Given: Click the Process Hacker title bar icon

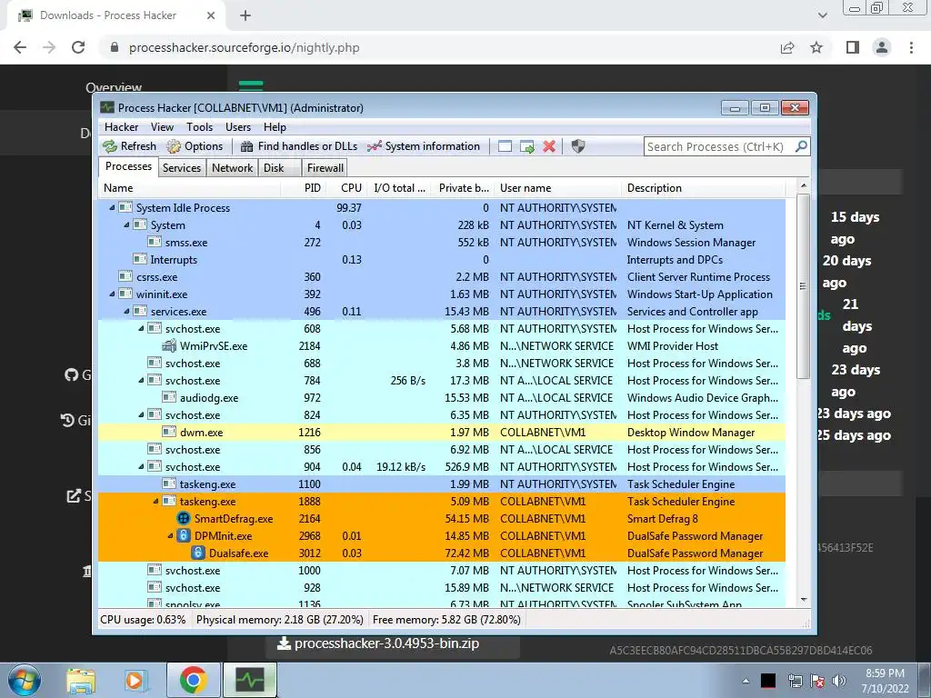Looking at the screenshot, I should 107,107.
